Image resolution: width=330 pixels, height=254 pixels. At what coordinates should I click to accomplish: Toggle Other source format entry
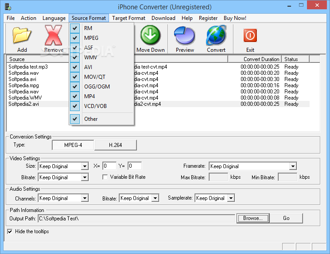point(102,119)
